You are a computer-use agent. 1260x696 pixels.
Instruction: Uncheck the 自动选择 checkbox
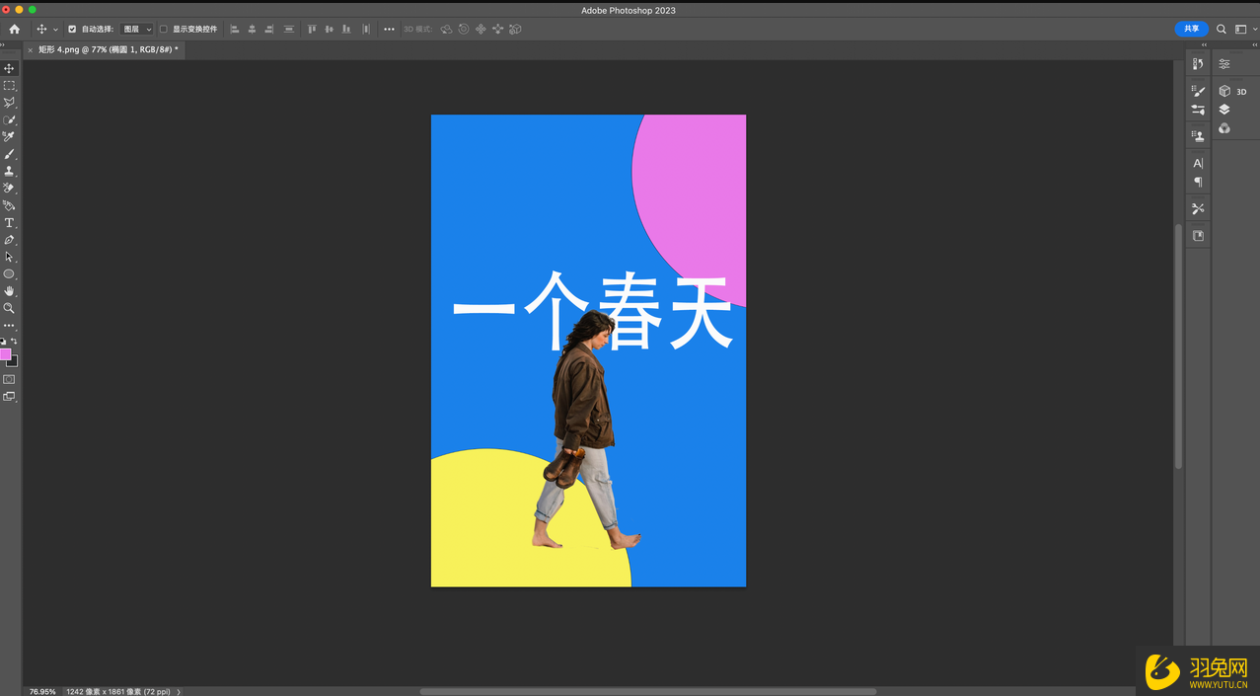(72, 30)
